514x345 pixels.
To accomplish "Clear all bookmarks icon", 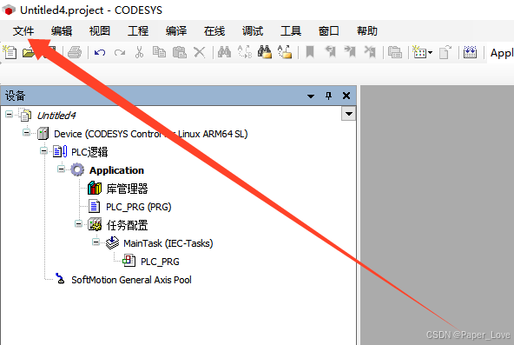I will [370, 52].
